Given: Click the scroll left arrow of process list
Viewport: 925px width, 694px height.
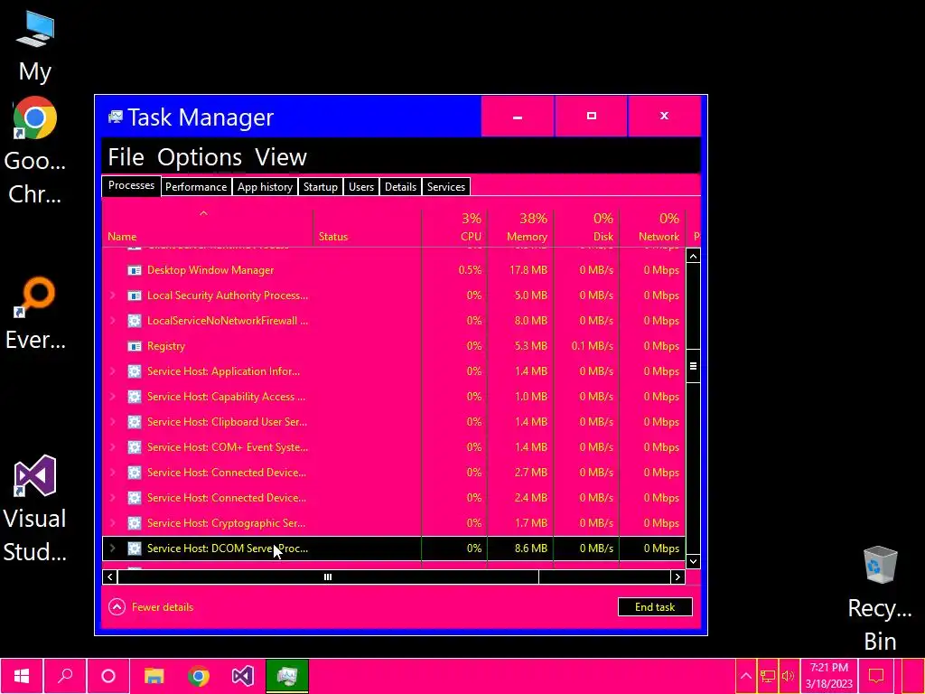Looking at the screenshot, I should (109, 577).
